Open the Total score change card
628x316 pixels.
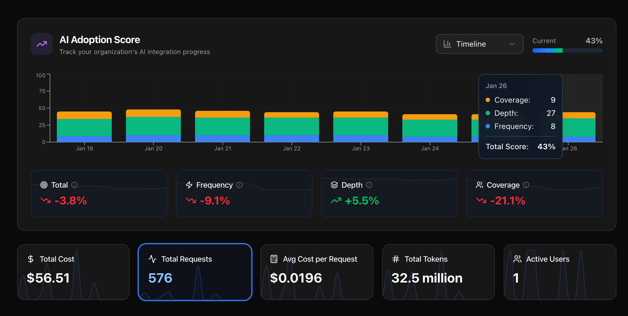pyautogui.click(x=99, y=194)
